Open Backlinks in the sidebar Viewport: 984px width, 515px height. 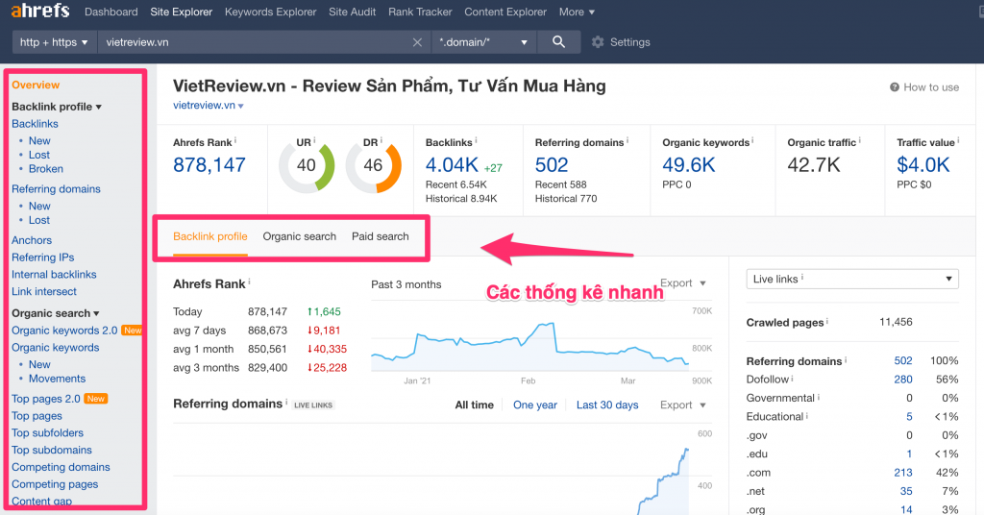pos(35,124)
